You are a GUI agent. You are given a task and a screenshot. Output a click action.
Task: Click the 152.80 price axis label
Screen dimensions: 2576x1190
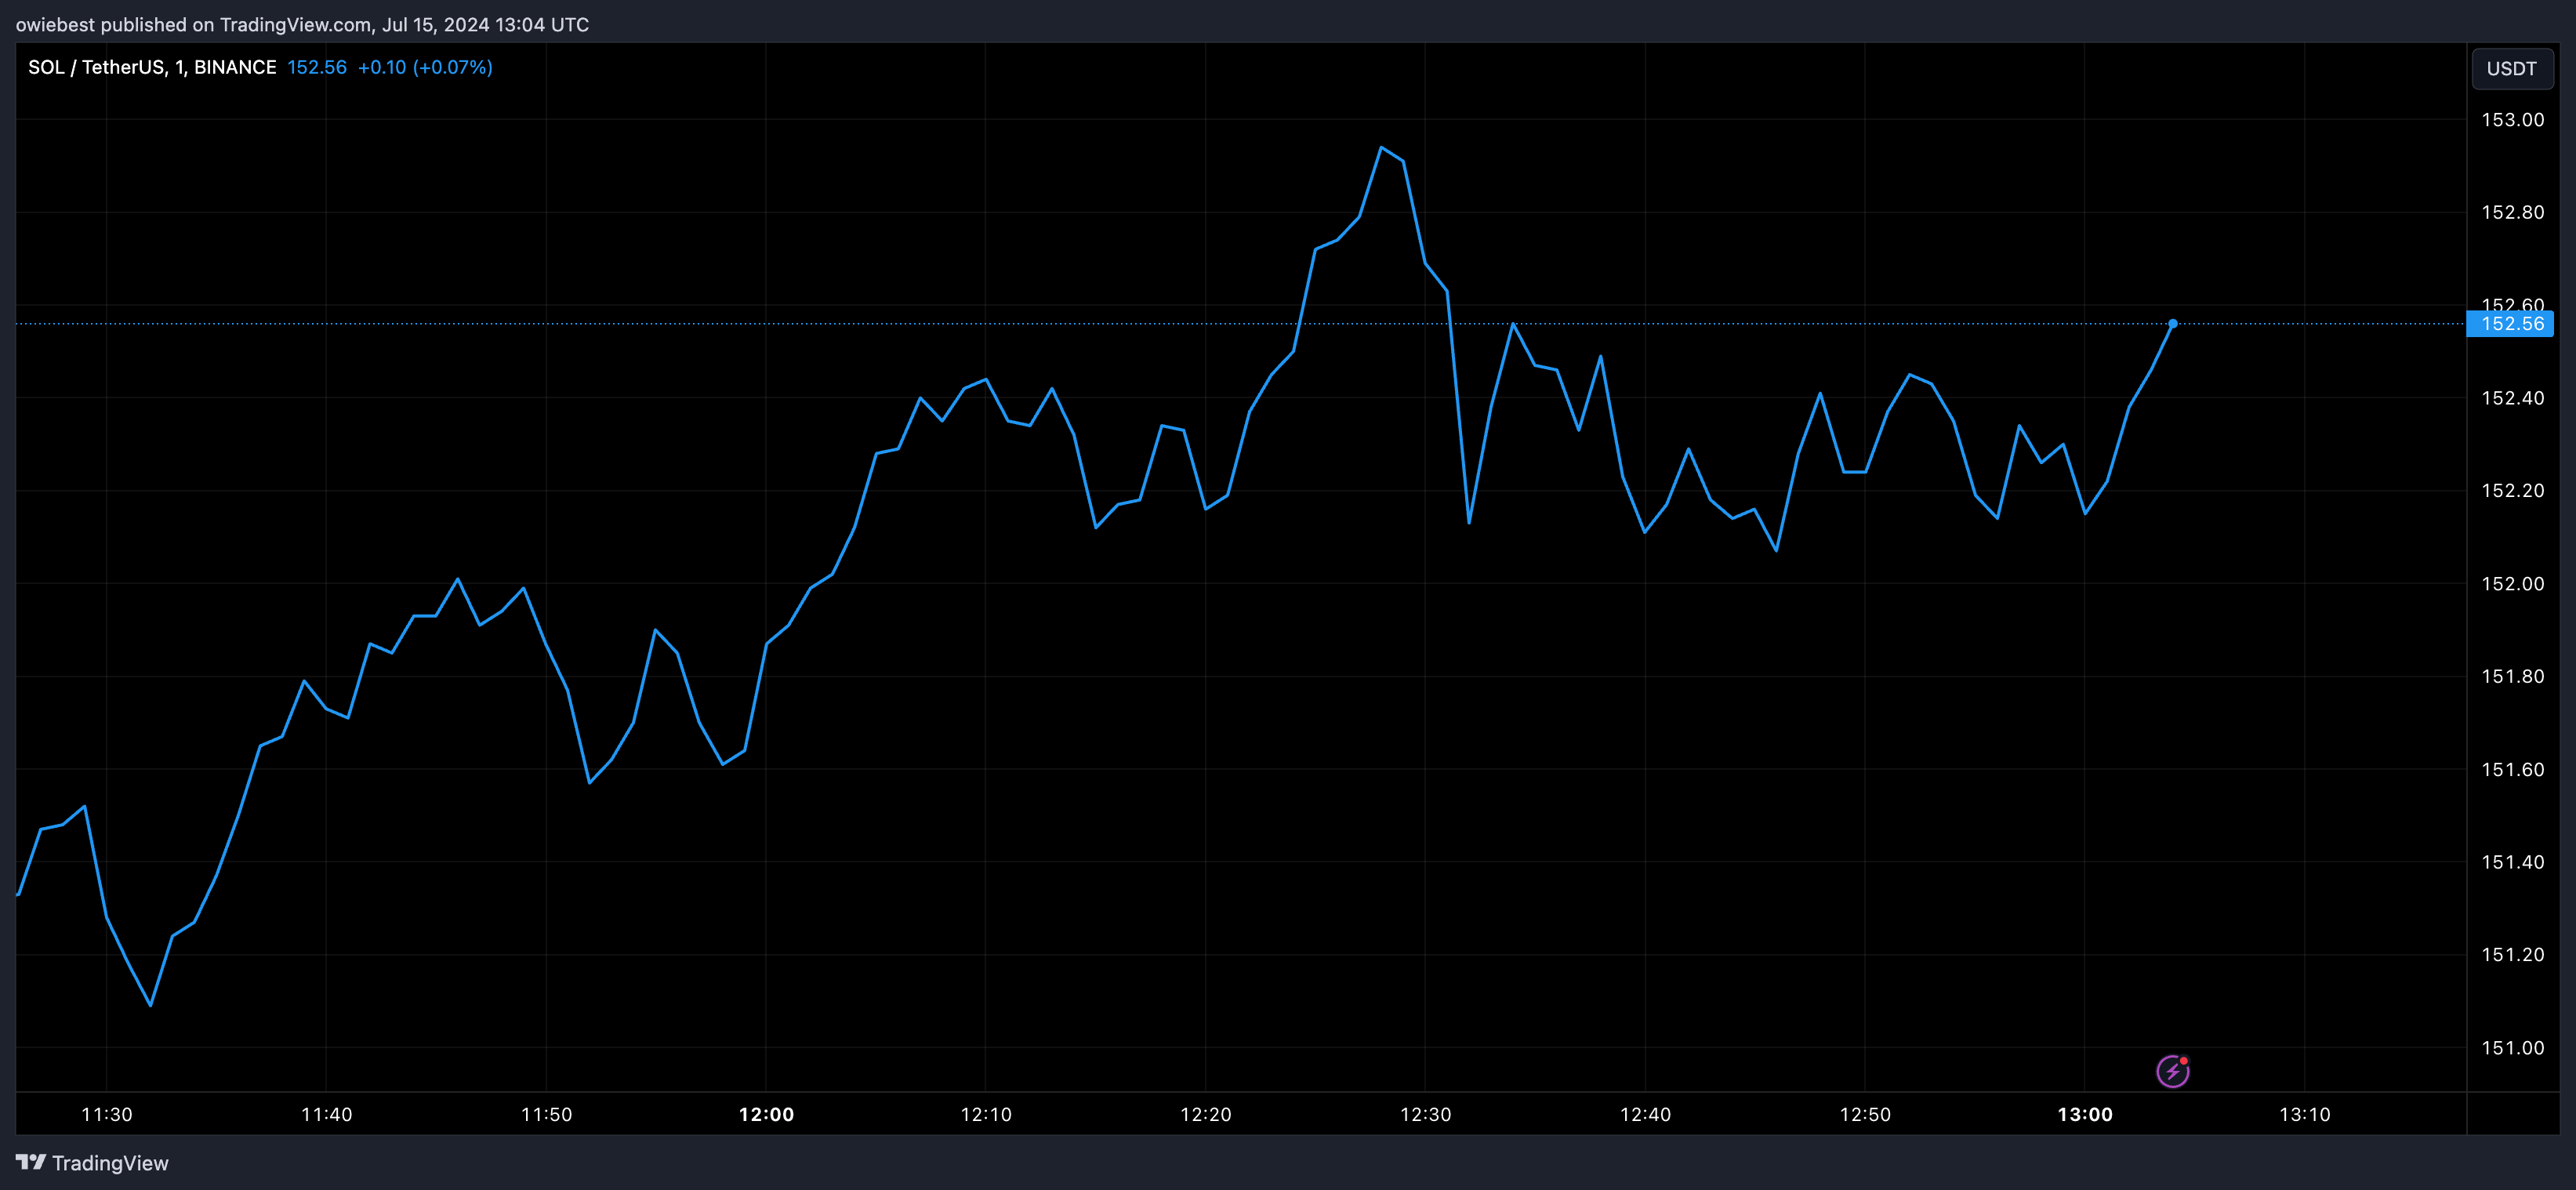[2512, 212]
